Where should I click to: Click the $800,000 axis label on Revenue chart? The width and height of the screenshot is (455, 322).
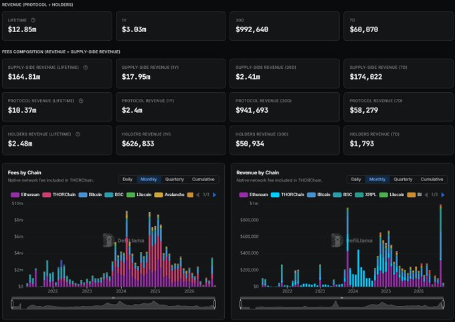(x=250, y=220)
